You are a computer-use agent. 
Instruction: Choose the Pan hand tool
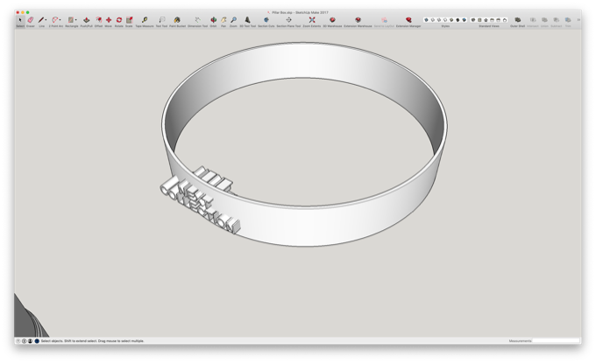(x=223, y=20)
